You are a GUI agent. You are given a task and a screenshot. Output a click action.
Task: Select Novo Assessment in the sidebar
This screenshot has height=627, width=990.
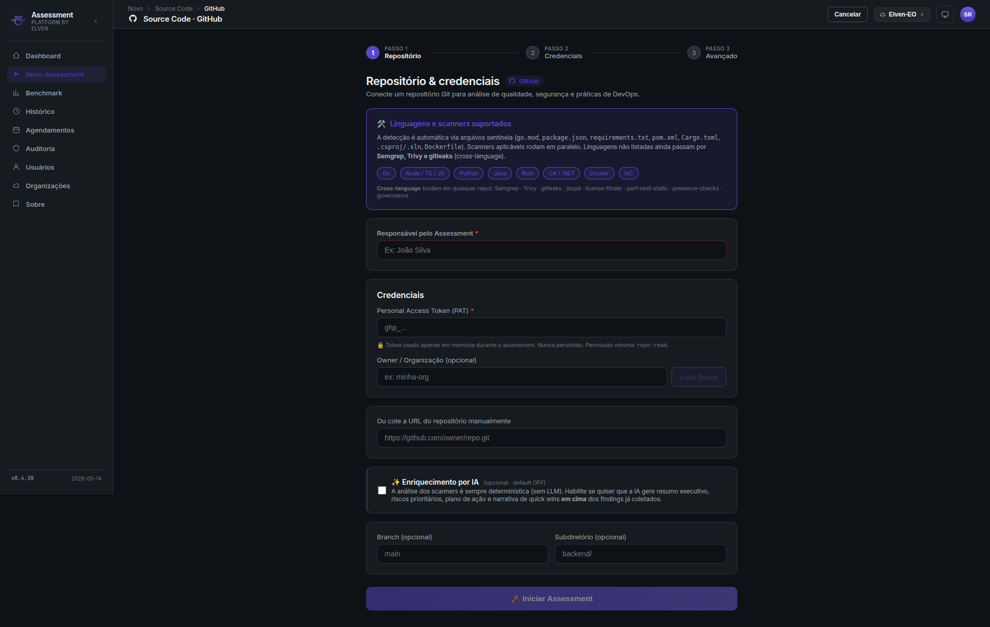[x=56, y=74]
